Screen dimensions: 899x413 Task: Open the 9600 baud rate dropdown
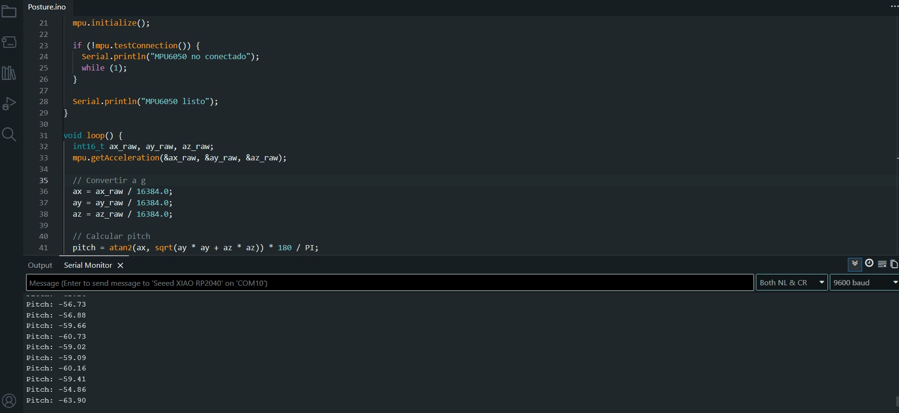point(864,283)
